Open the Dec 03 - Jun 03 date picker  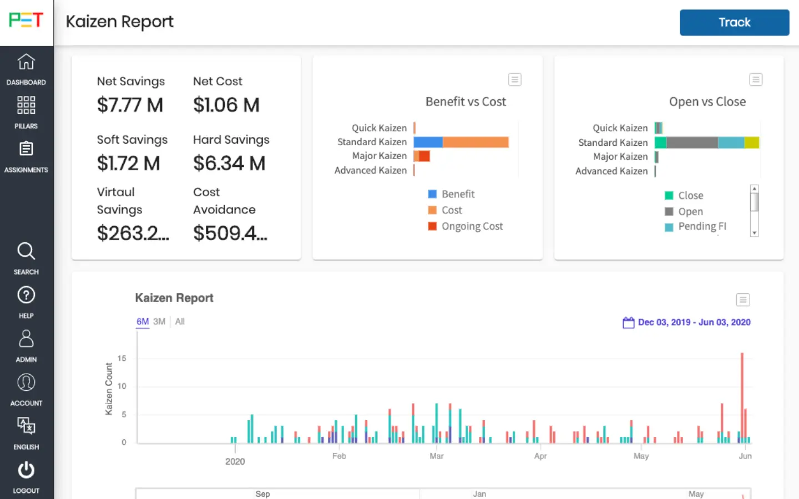click(x=686, y=322)
